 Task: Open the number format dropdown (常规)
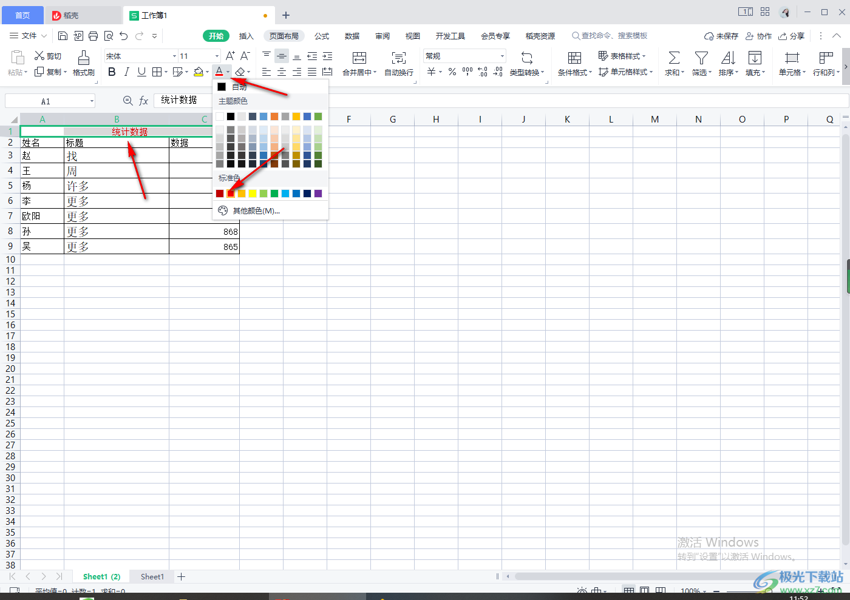(502, 56)
